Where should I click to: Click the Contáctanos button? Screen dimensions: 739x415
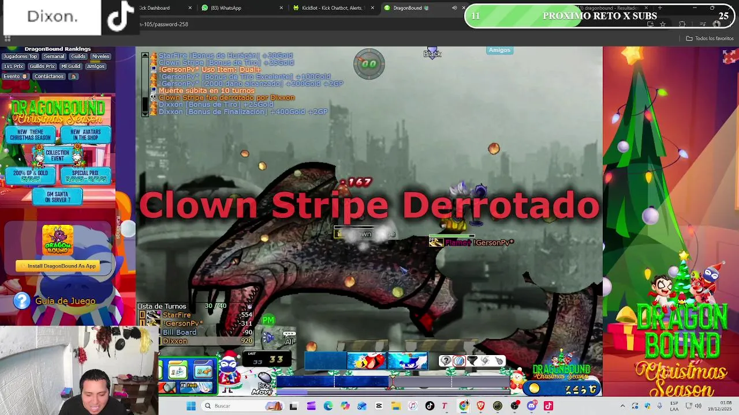[x=48, y=76]
